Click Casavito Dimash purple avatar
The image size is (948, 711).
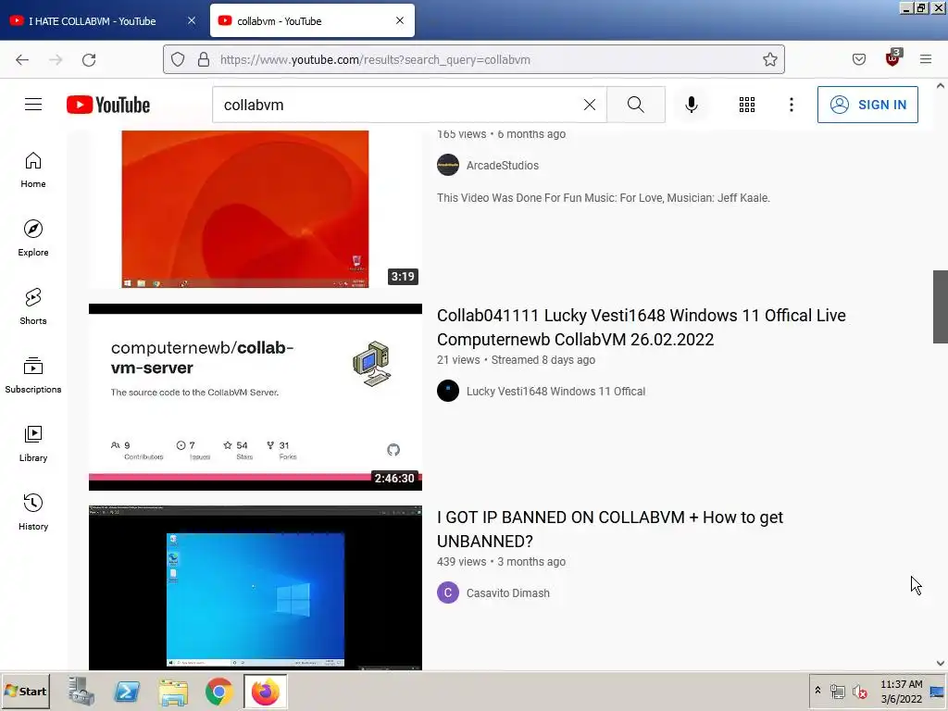tap(448, 593)
